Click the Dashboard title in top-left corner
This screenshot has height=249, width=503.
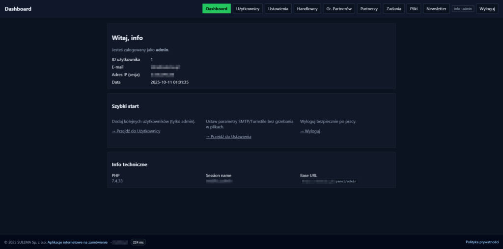click(18, 9)
